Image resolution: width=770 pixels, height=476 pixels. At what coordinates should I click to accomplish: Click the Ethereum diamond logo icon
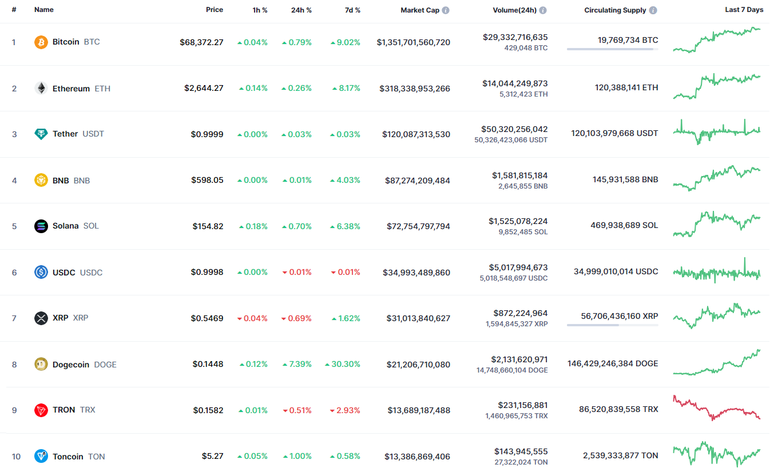tap(41, 89)
